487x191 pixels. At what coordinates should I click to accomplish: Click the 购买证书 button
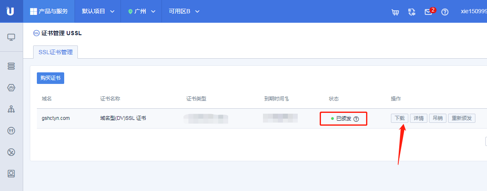51,78
